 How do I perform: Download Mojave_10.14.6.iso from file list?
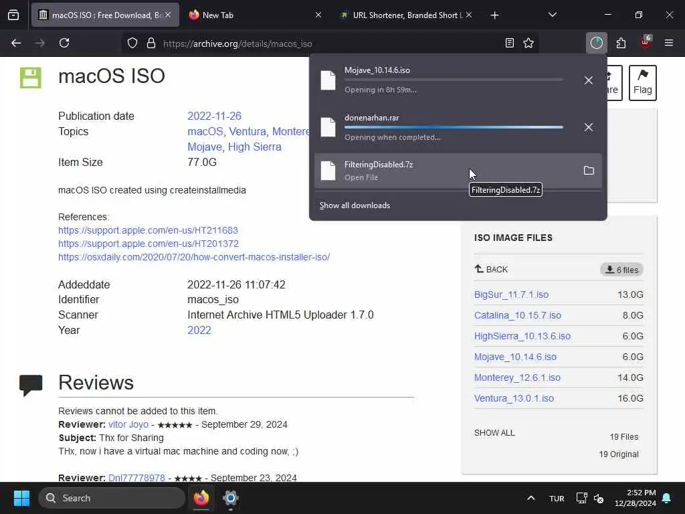point(515,357)
